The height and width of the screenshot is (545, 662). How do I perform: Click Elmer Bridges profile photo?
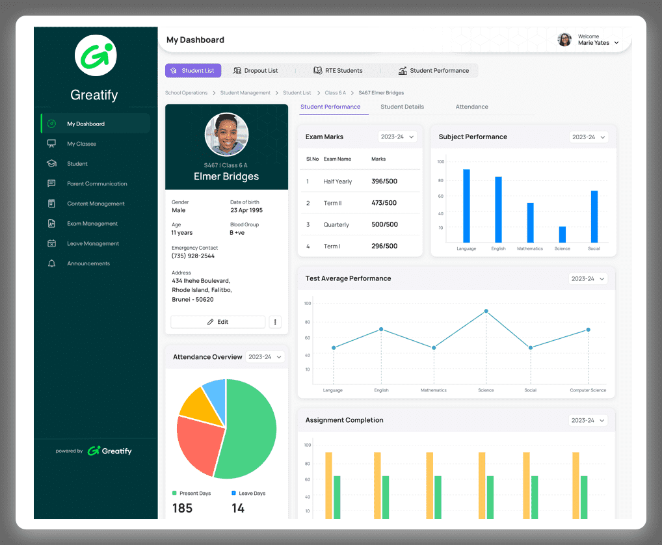[x=226, y=135]
